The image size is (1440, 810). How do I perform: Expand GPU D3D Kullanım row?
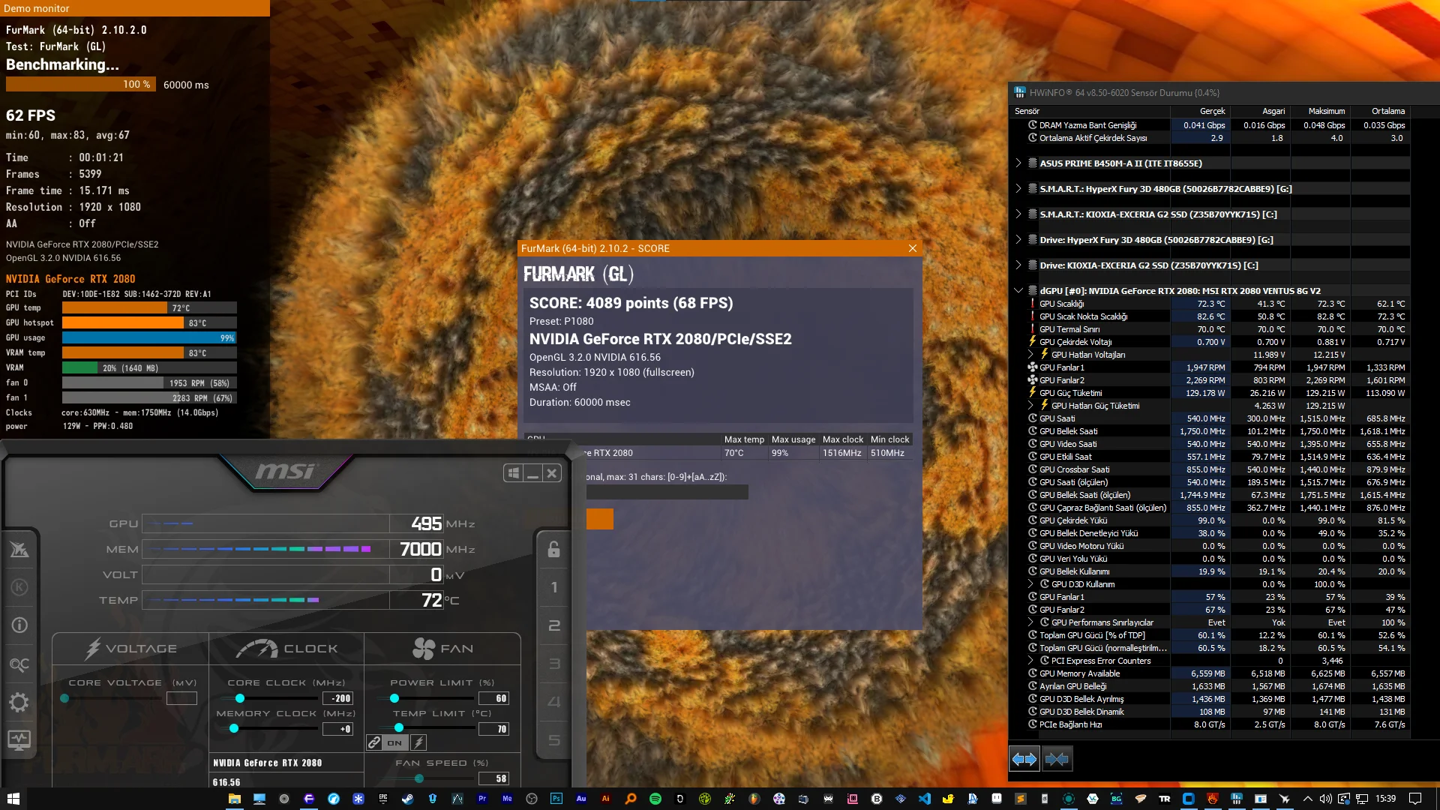click(x=1030, y=583)
